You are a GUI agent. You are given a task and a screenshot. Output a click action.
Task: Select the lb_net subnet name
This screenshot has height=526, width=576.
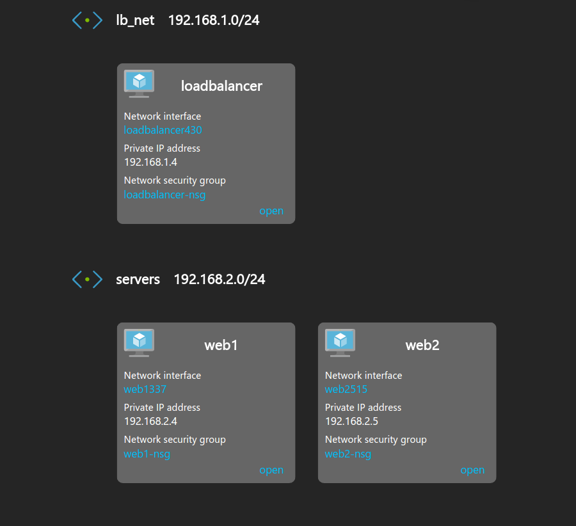point(135,20)
